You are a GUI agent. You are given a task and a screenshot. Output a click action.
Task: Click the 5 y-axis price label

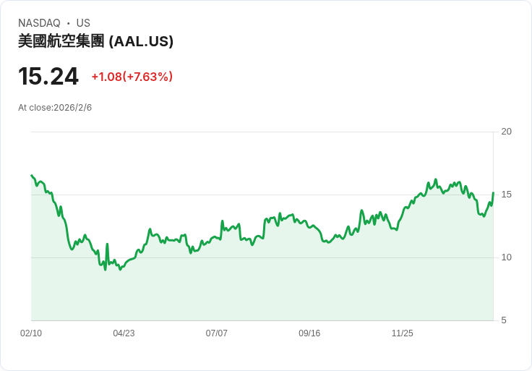pos(504,320)
